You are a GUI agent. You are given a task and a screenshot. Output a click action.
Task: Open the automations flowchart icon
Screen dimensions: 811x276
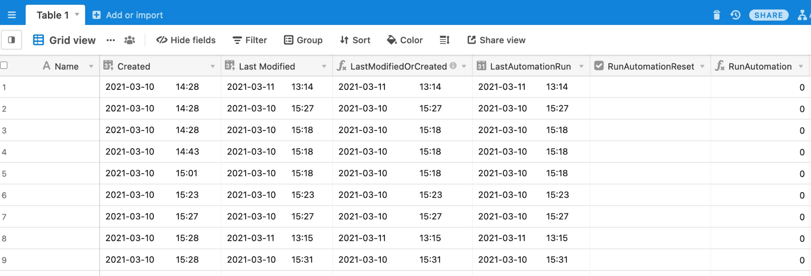tap(803, 15)
